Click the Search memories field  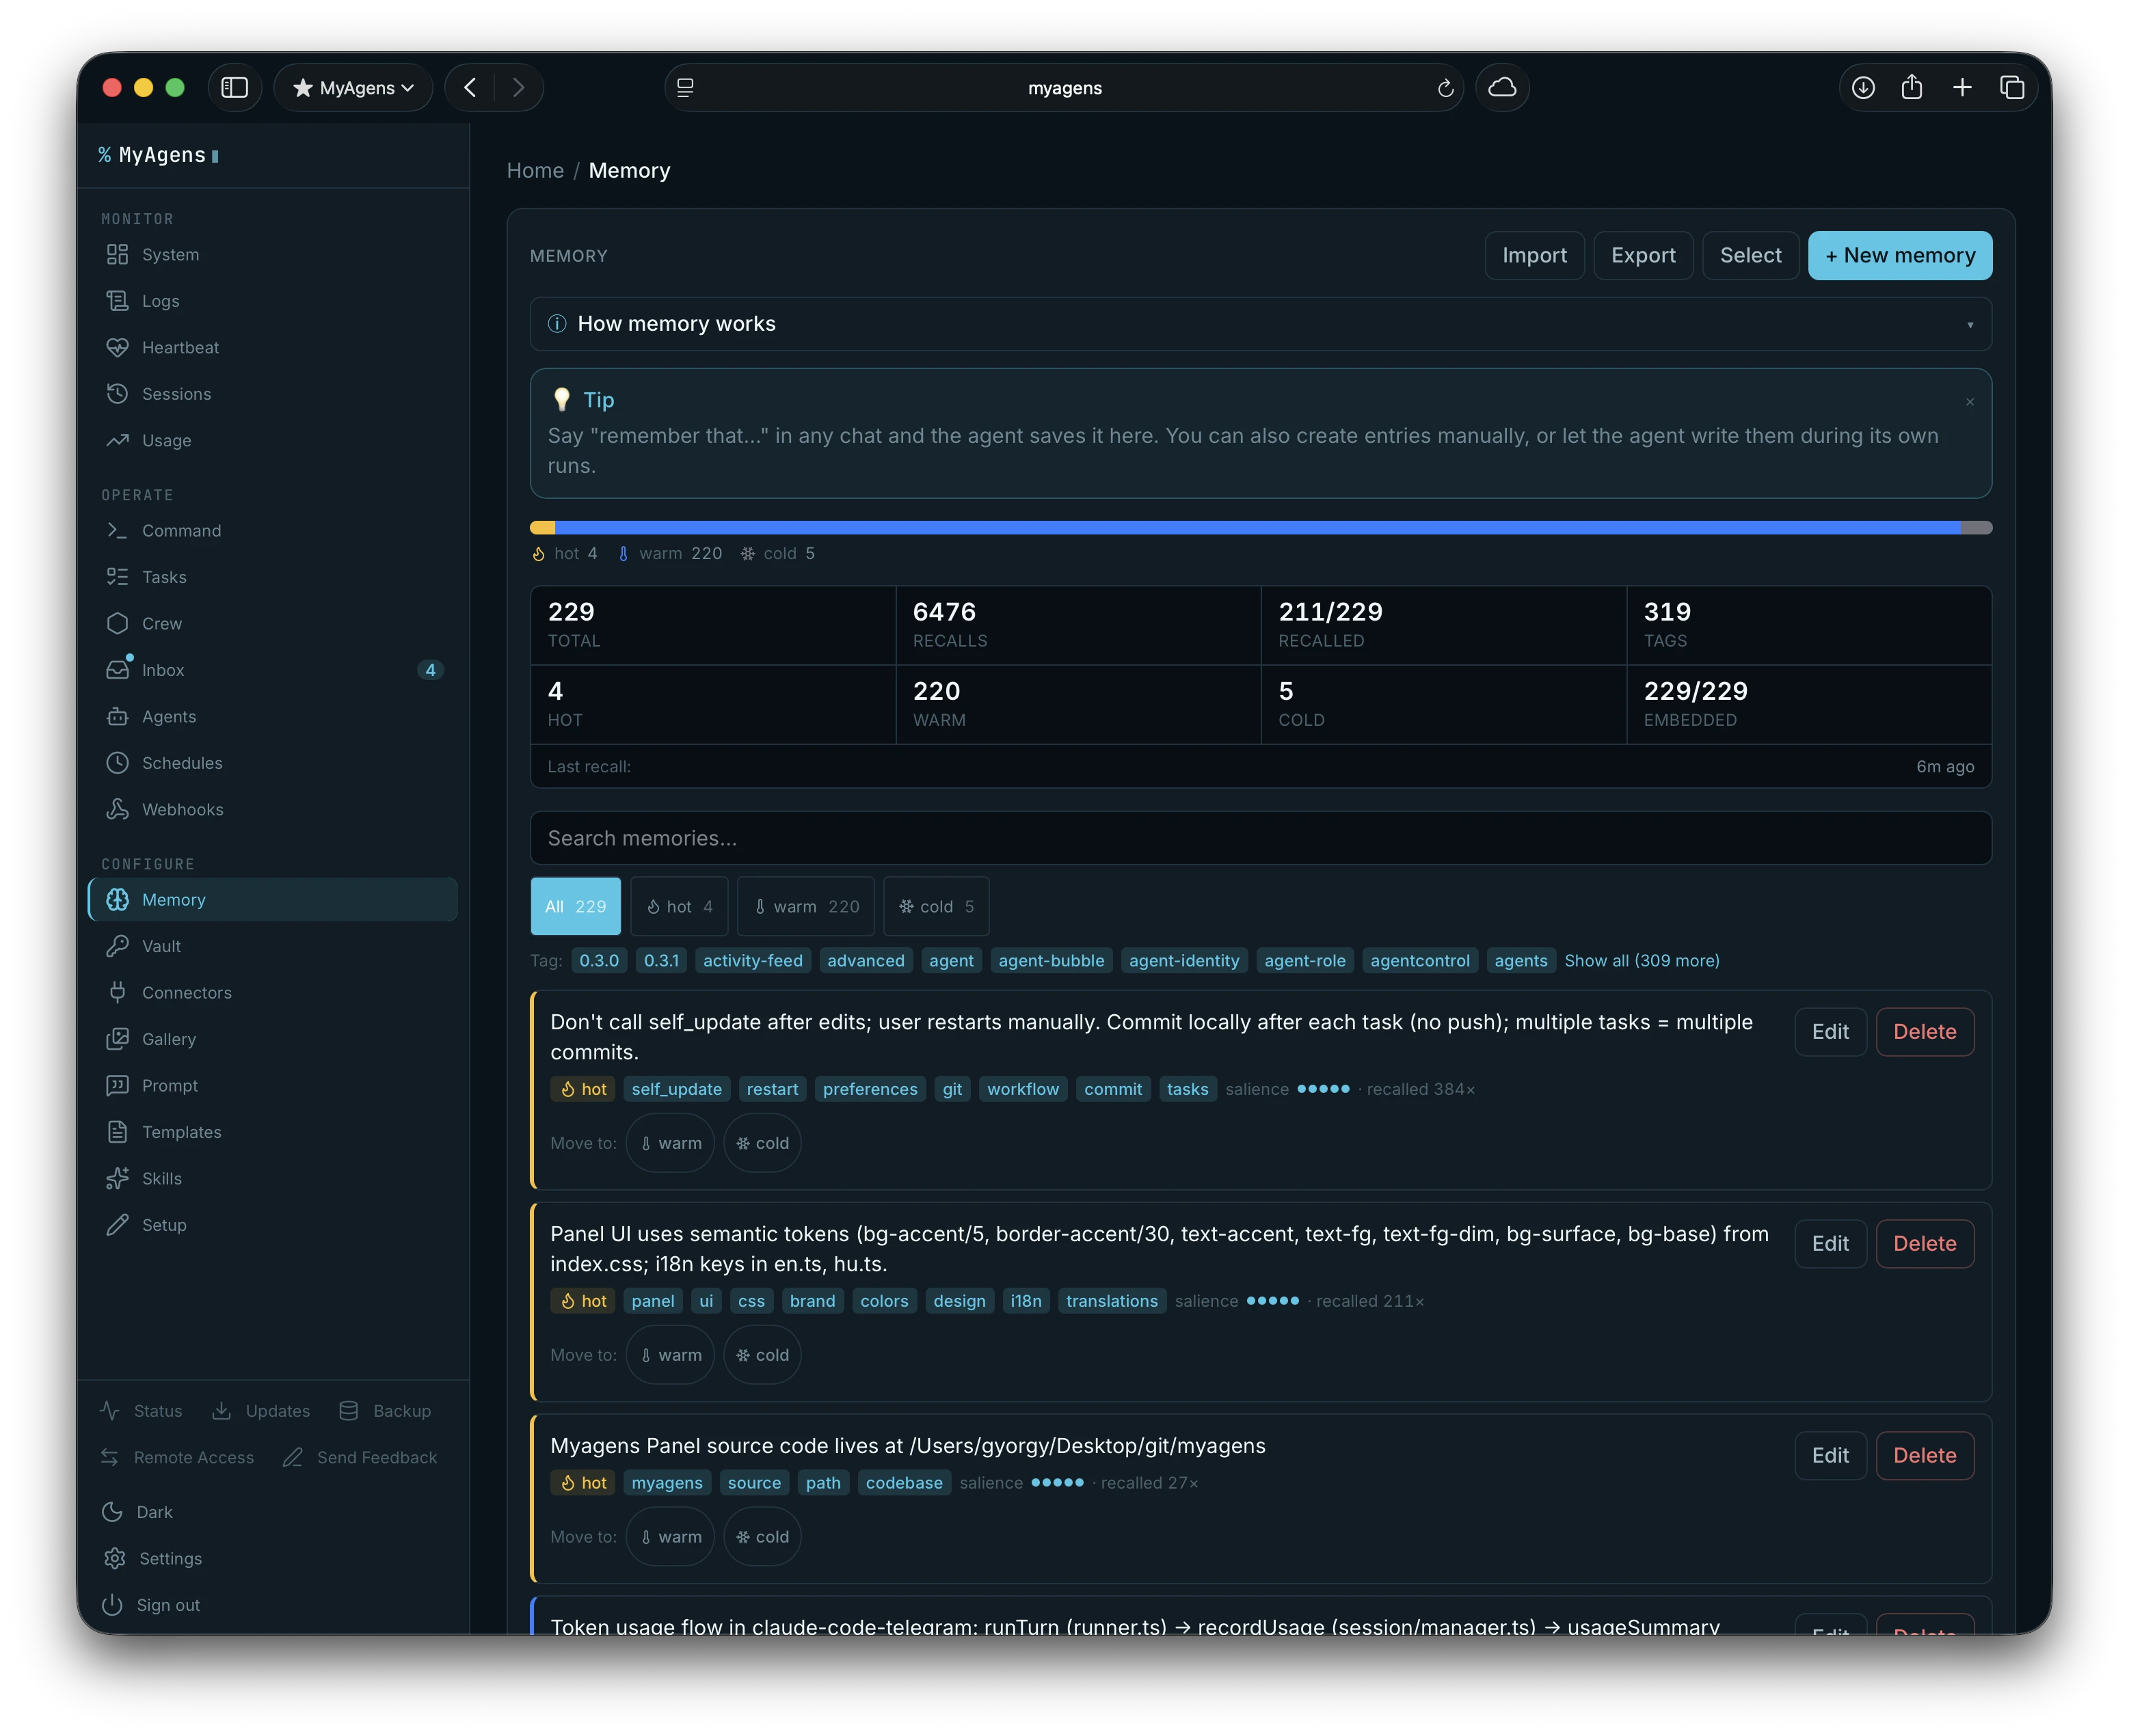(x=1261, y=838)
